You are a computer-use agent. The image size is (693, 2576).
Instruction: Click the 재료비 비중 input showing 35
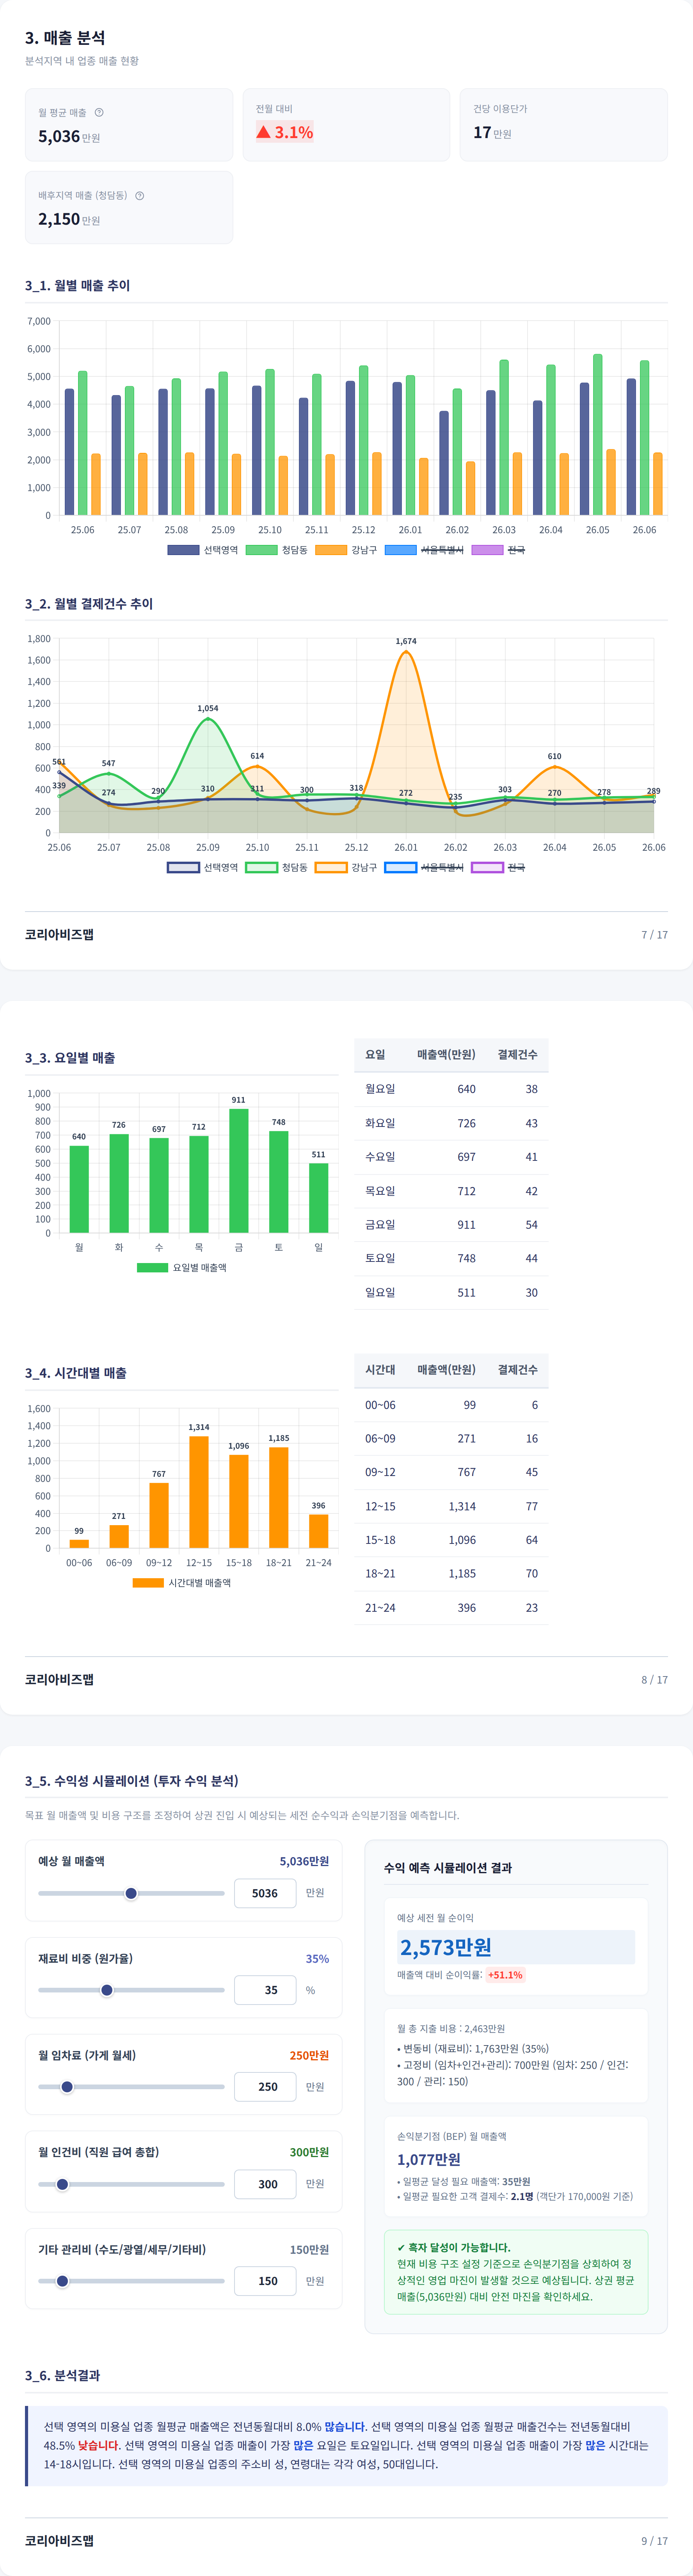265,1990
